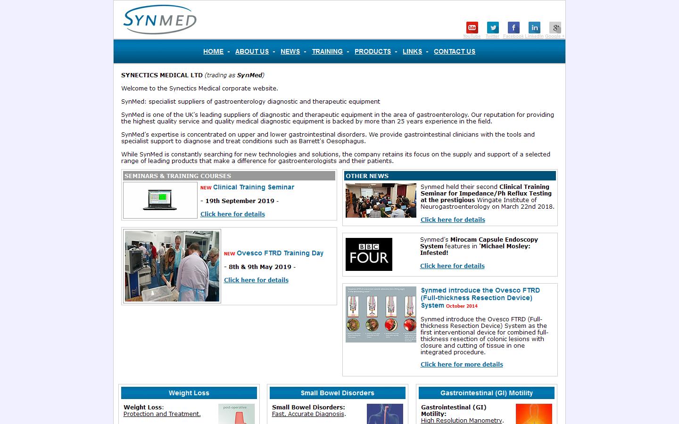Click the Linkedin caption under its icon
Screen dimensions: 679x424
pyautogui.click(x=534, y=36)
